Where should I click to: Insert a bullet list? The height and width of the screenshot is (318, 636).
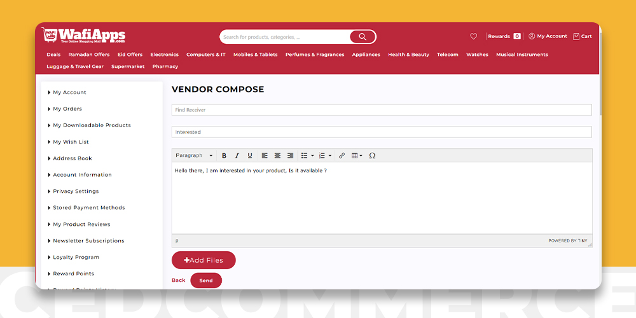(304, 155)
